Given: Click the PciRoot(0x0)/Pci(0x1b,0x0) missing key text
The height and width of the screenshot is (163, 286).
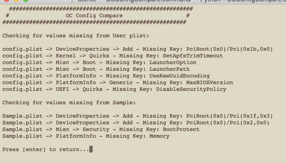Looking at the screenshot, I should tap(230, 49).
